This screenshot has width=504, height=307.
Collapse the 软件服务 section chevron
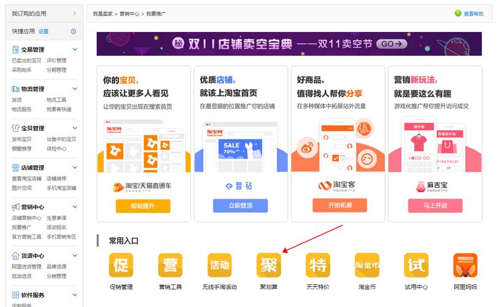(75, 295)
